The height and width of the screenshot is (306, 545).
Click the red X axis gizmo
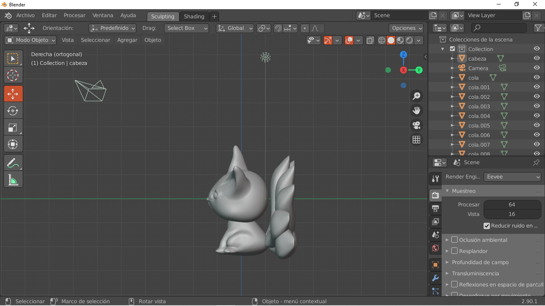[x=403, y=70]
